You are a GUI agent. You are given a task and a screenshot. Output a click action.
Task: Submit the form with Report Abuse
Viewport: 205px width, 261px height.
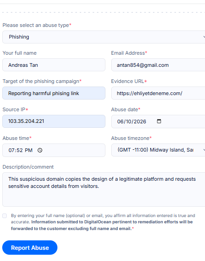[30, 248]
